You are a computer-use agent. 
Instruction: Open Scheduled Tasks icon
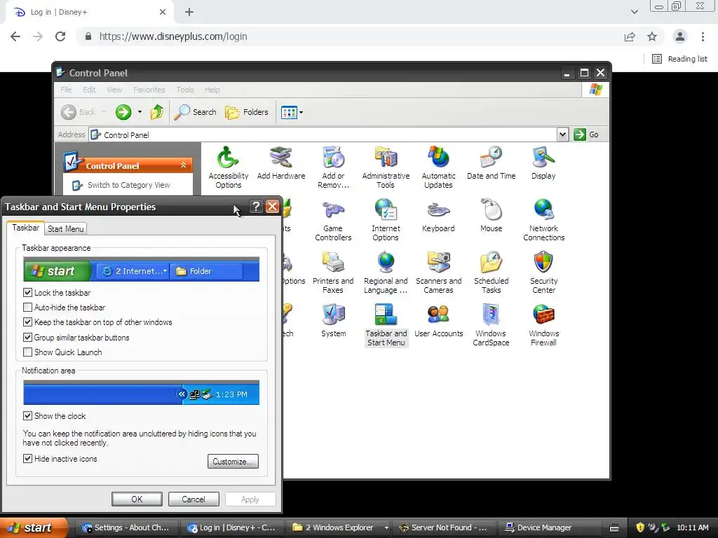pos(491,273)
